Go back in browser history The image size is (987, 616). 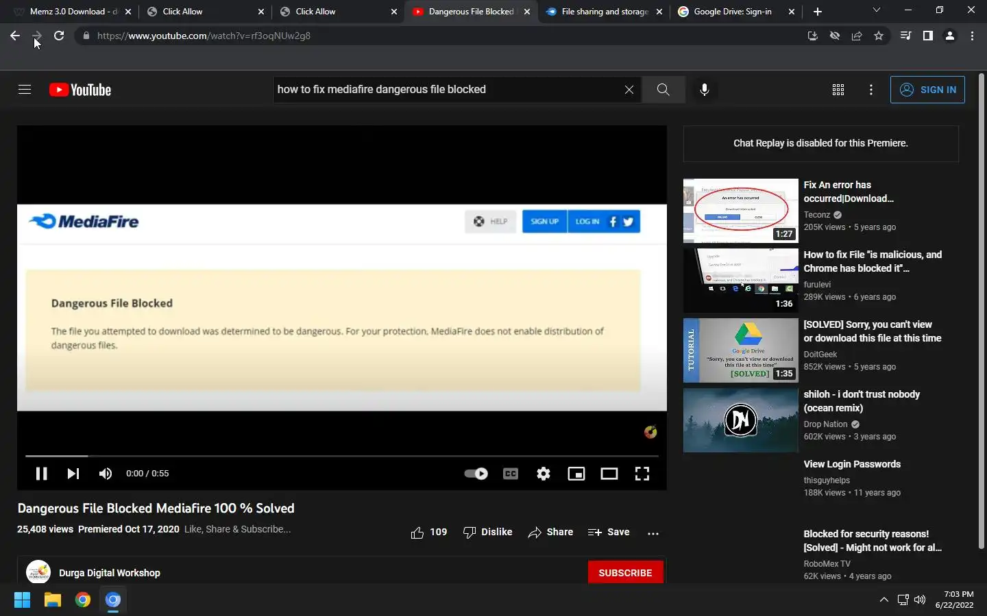15,36
